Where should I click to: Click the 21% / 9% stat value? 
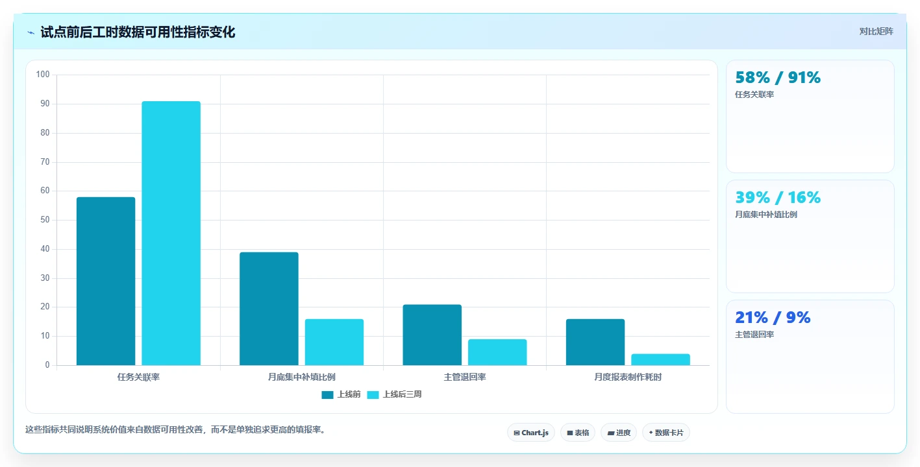point(773,317)
